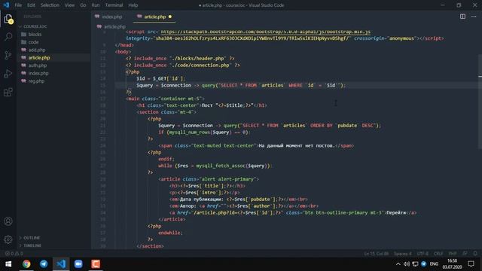Switch to Visual Studio Code taskbar icon
The image size is (482, 271).
point(61,264)
